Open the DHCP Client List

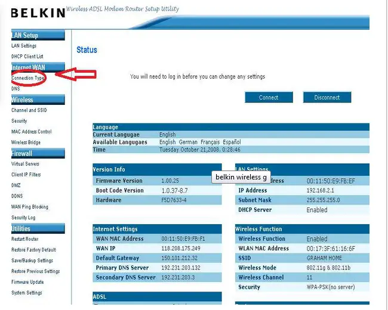pyautogui.click(x=27, y=57)
